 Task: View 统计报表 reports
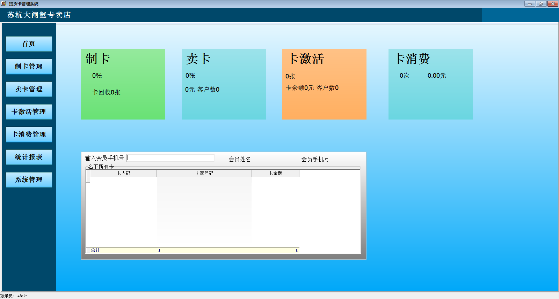[x=29, y=157]
